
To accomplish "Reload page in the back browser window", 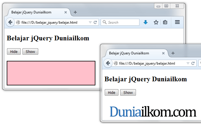I will (95, 22).
